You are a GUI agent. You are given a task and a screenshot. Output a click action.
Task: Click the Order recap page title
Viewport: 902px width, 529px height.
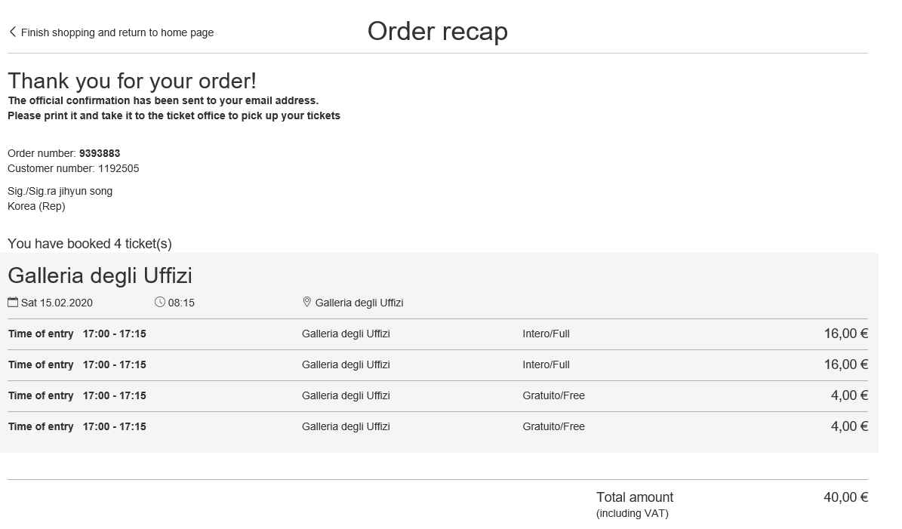(x=437, y=31)
